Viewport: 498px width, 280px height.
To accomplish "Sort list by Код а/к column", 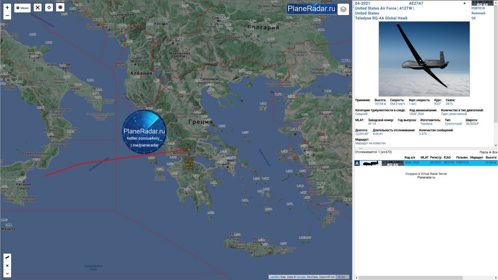I will (410, 157).
